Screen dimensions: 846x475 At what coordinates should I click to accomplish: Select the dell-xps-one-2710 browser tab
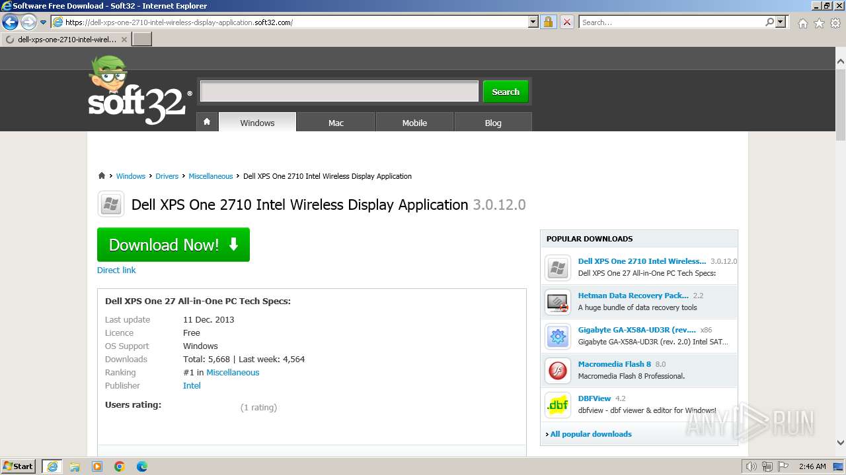coord(66,40)
